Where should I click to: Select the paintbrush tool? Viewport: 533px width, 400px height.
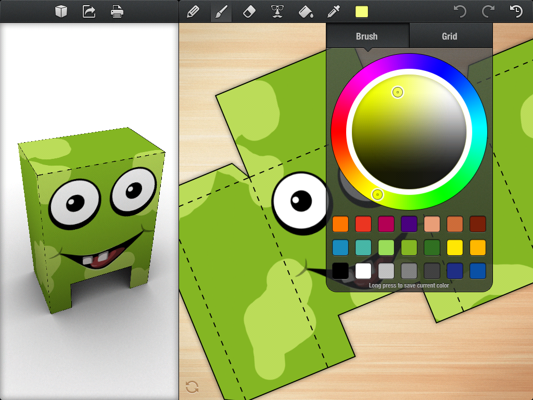click(221, 11)
